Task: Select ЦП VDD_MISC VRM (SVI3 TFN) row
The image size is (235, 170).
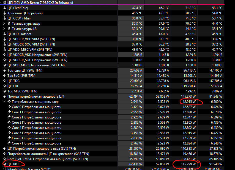Action: click(x=30, y=50)
